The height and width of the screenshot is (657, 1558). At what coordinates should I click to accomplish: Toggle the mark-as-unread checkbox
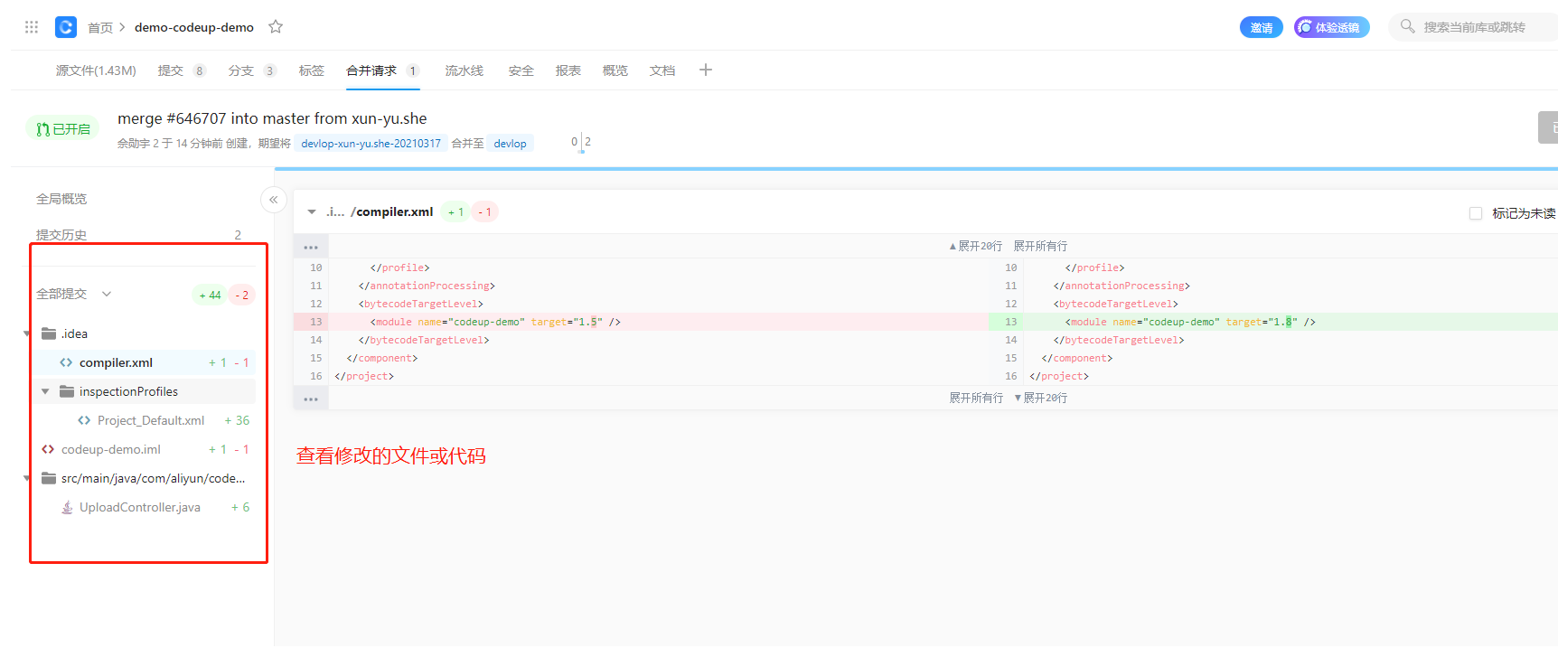click(1476, 213)
